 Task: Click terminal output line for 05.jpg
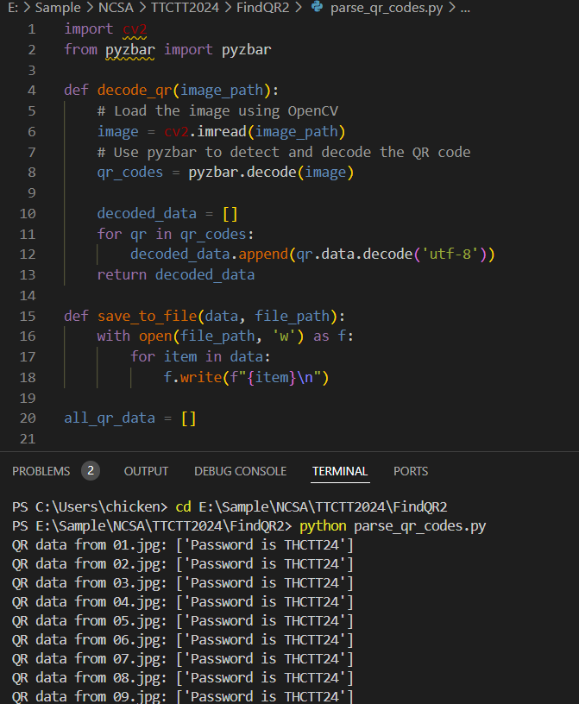(x=182, y=621)
